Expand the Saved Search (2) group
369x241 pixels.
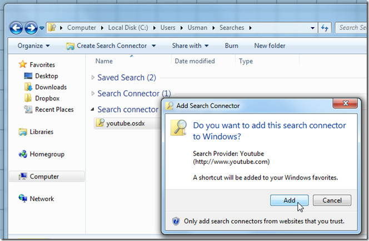coord(93,78)
